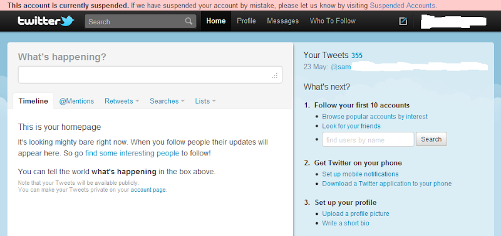This screenshot has width=501, height=236.
Task: Click 'Get Twitter on your phone' text
Action: (358, 163)
